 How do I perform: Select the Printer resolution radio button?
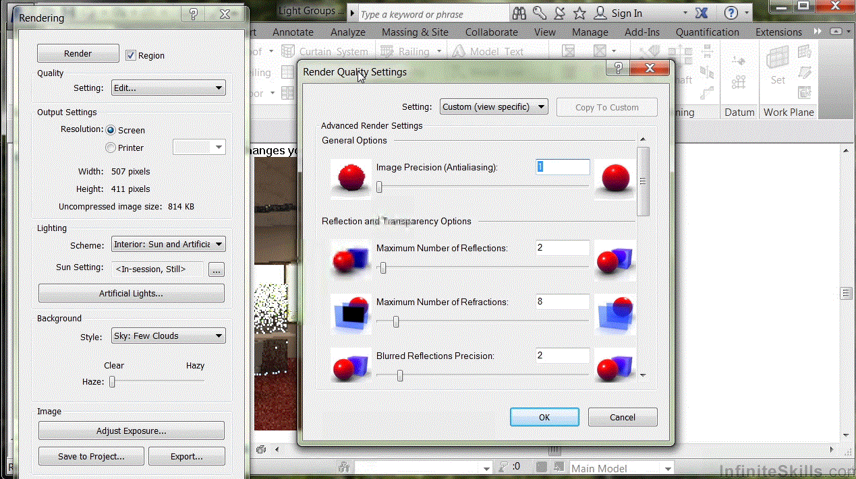pos(111,148)
